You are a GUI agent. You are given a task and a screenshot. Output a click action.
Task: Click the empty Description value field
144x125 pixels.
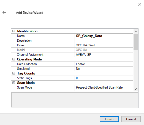(x=104, y=41)
